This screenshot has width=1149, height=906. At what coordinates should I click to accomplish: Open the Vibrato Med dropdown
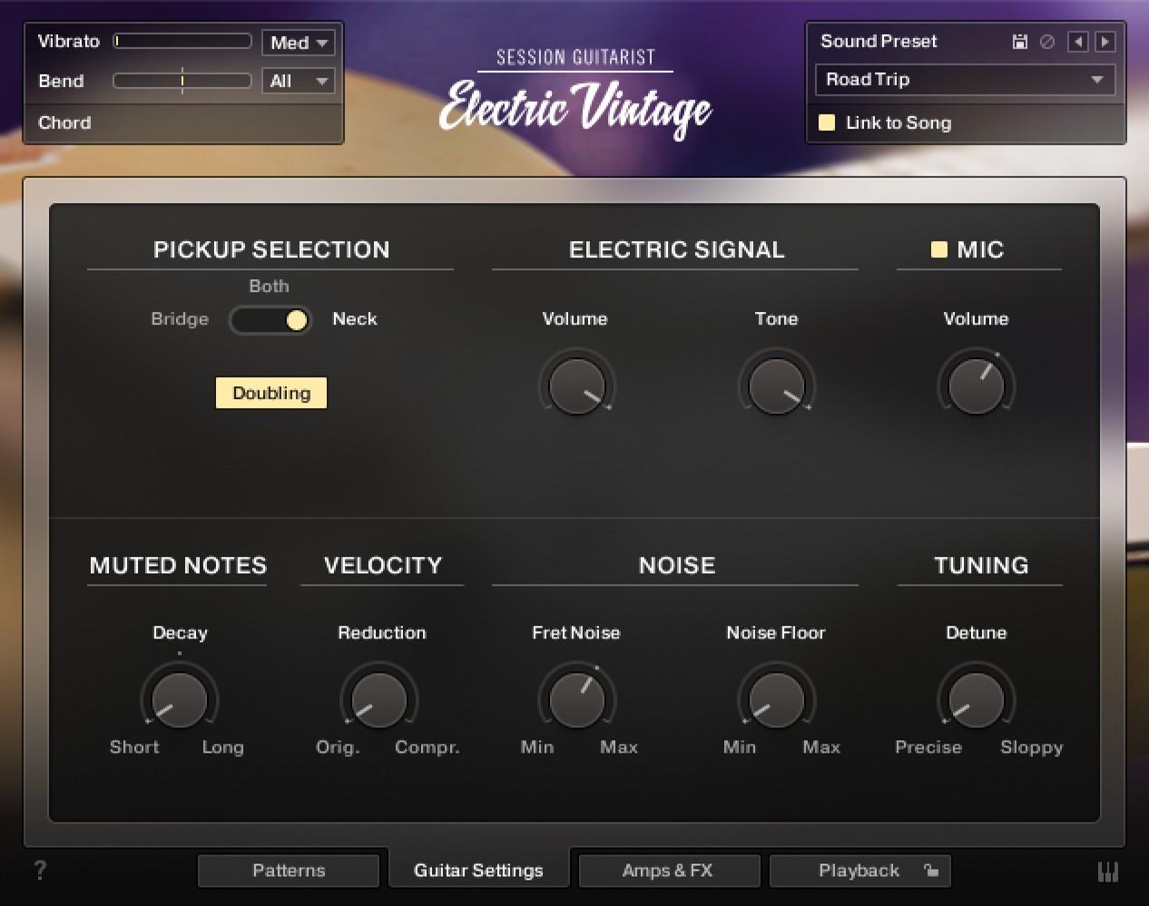[299, 43]
